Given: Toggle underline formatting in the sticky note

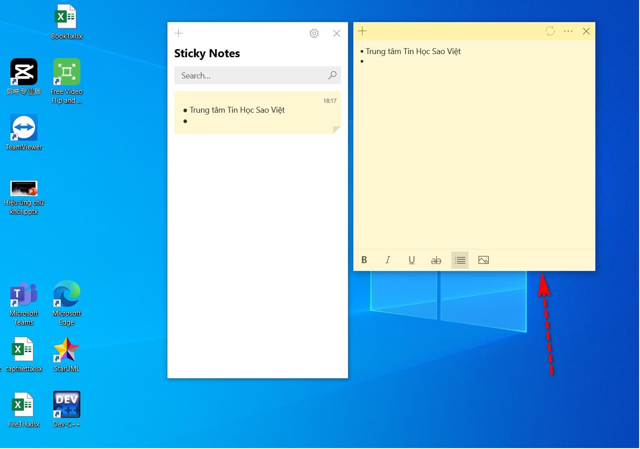Looking at the screenshot, I should pos(412,260).
